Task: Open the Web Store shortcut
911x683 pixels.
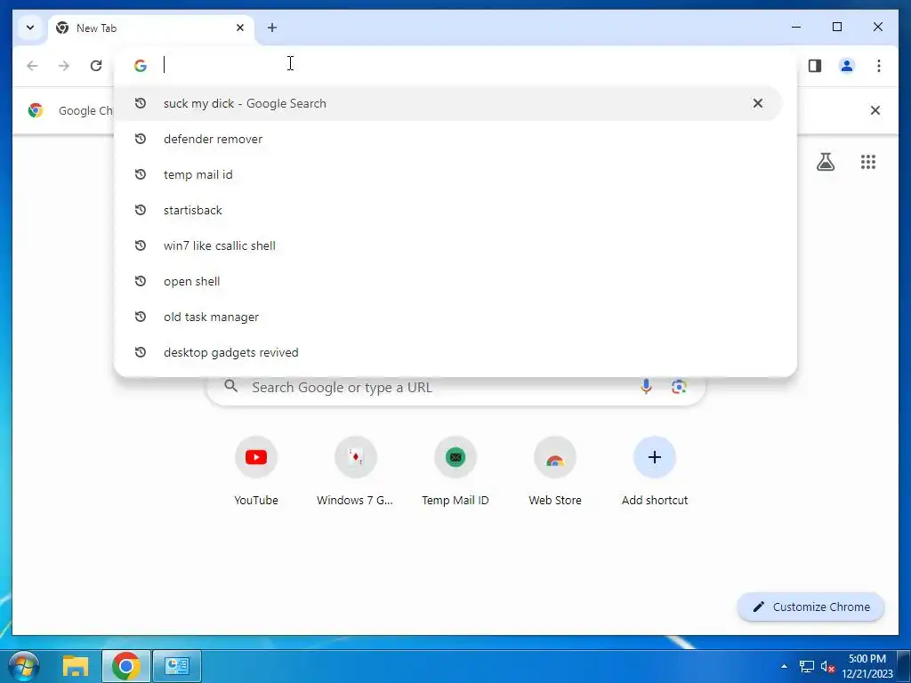Action: (x=555, y=471)
